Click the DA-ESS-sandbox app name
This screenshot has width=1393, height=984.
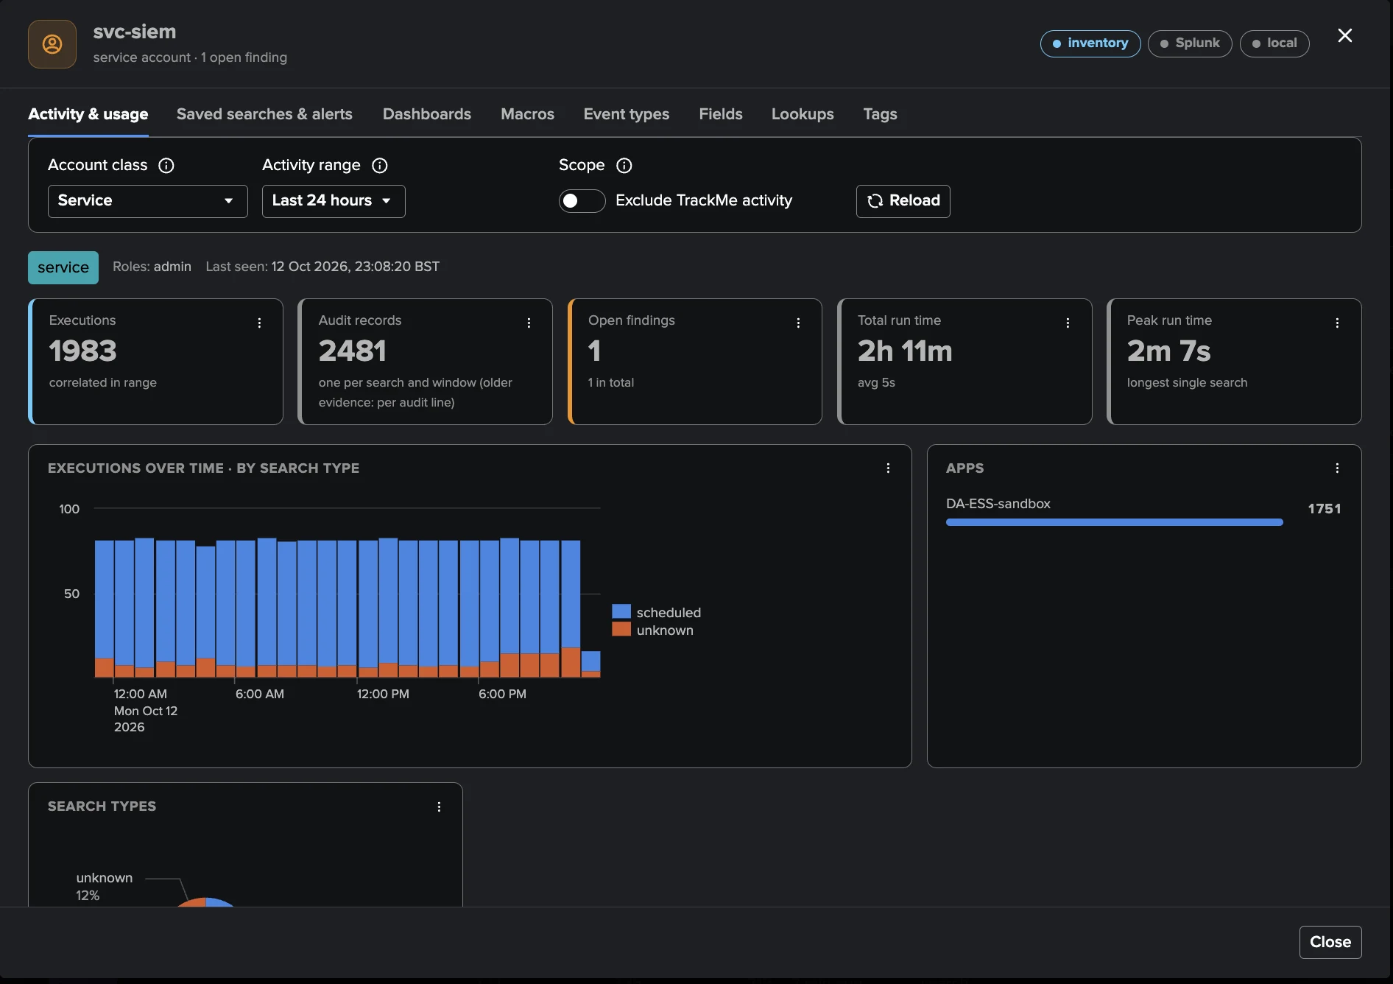coord(998,504)
